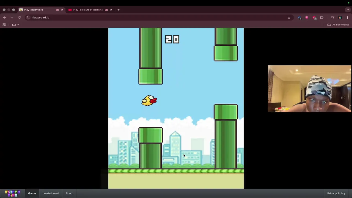Click media indicator on YouTube tab

click(106, 10)
